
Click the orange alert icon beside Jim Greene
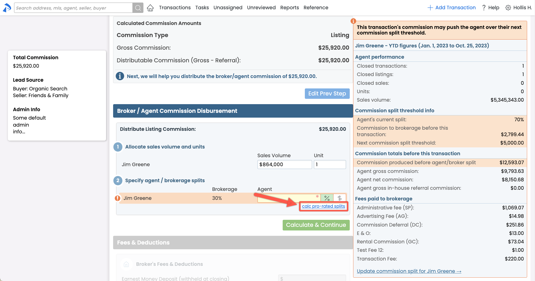[118, 198]
